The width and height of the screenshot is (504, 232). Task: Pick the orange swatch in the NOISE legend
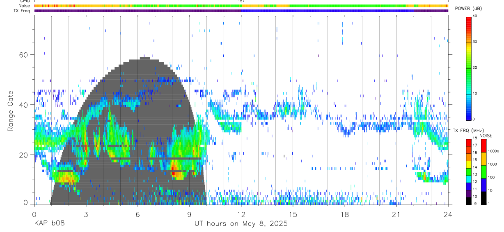coord(484,158)
